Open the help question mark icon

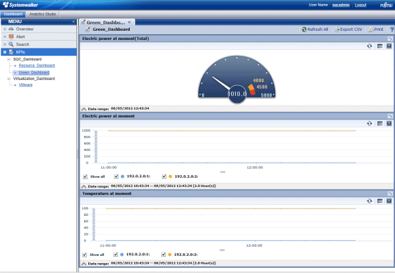(x=392, y=30)
